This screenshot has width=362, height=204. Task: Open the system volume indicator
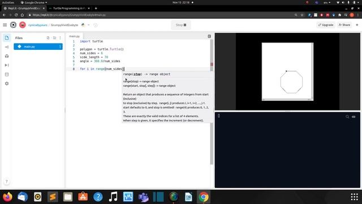[x=343, y=2]
